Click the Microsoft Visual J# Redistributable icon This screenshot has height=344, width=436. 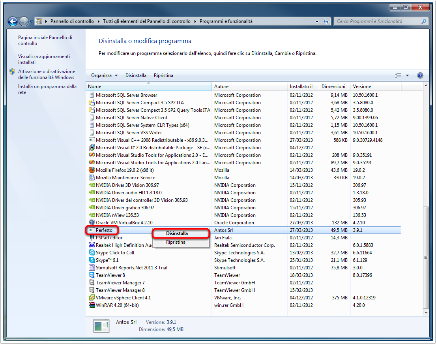pos(92,147)
